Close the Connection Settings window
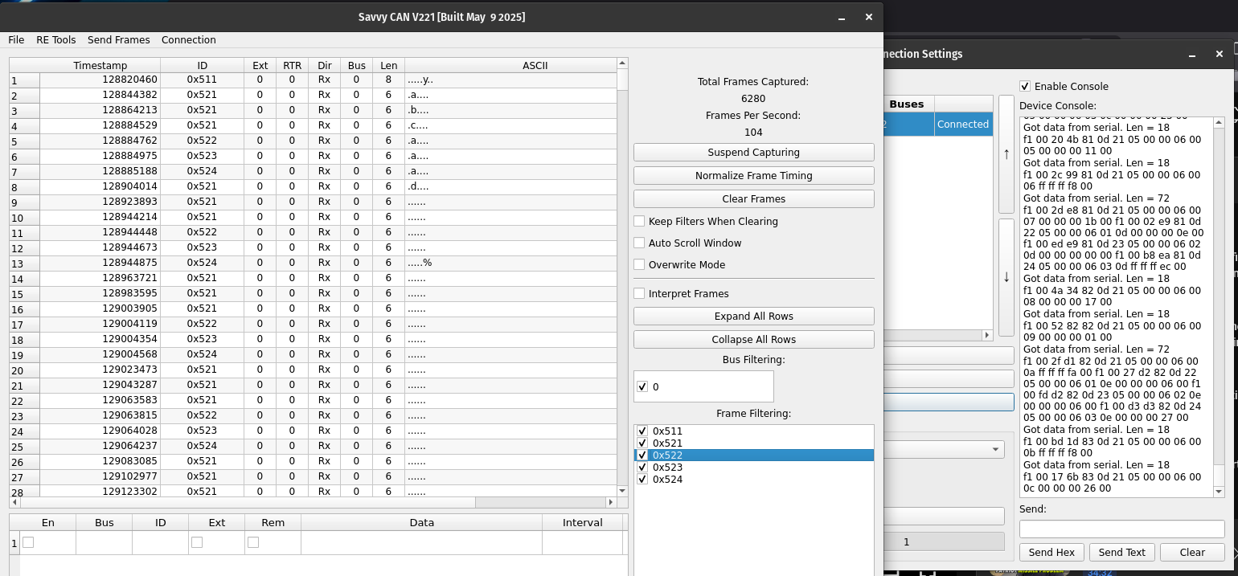 click(x=1219, y=54)
